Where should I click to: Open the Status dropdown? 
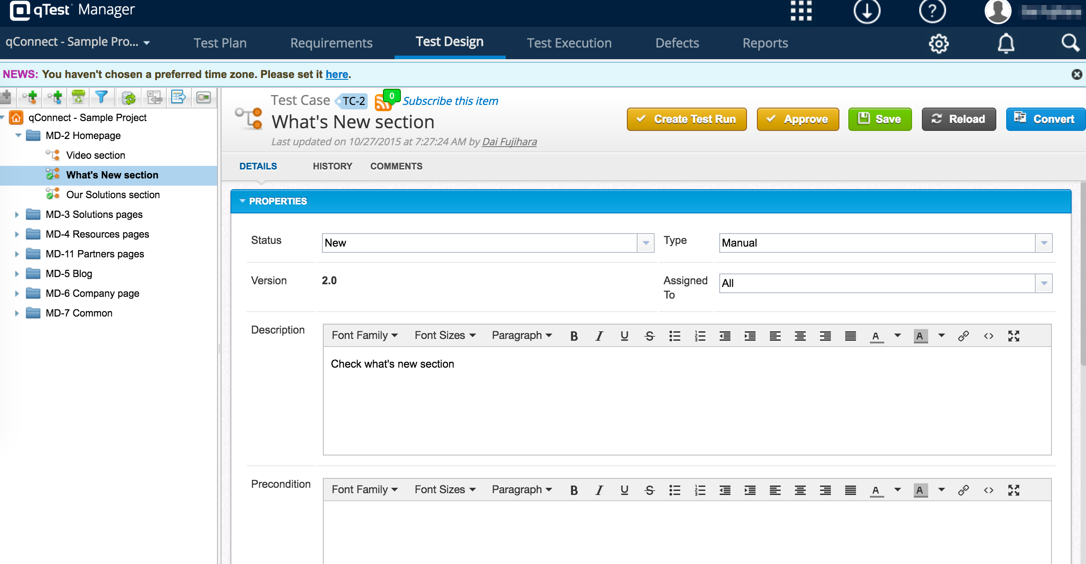646,243
